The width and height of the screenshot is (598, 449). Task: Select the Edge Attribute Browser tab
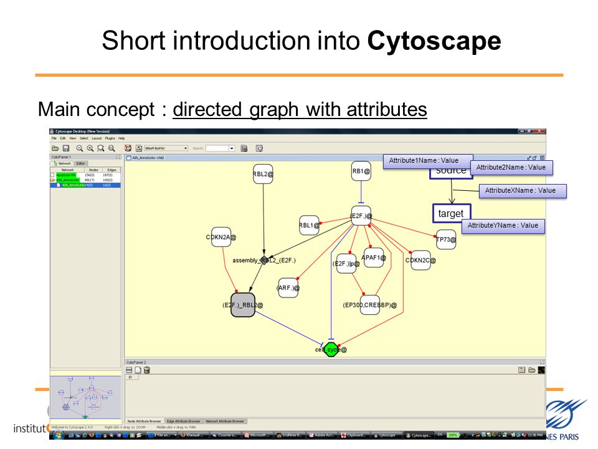tap(183, 421)
